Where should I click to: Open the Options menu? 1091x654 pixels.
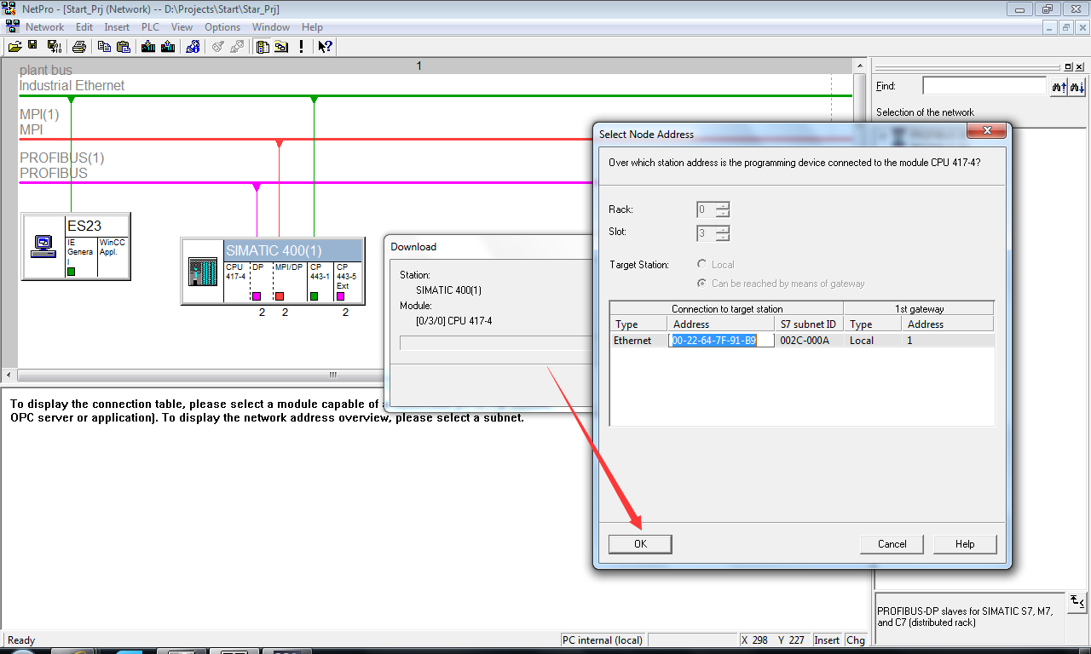coord(222,27)
